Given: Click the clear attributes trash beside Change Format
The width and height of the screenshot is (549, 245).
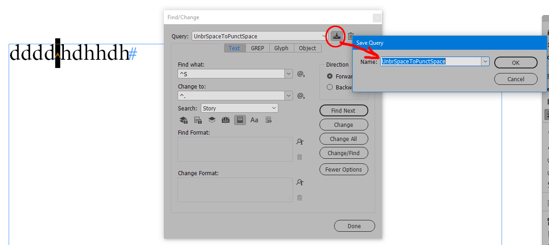Looking at the screenshot, I should pyautogui.click(x=300, y=197).
